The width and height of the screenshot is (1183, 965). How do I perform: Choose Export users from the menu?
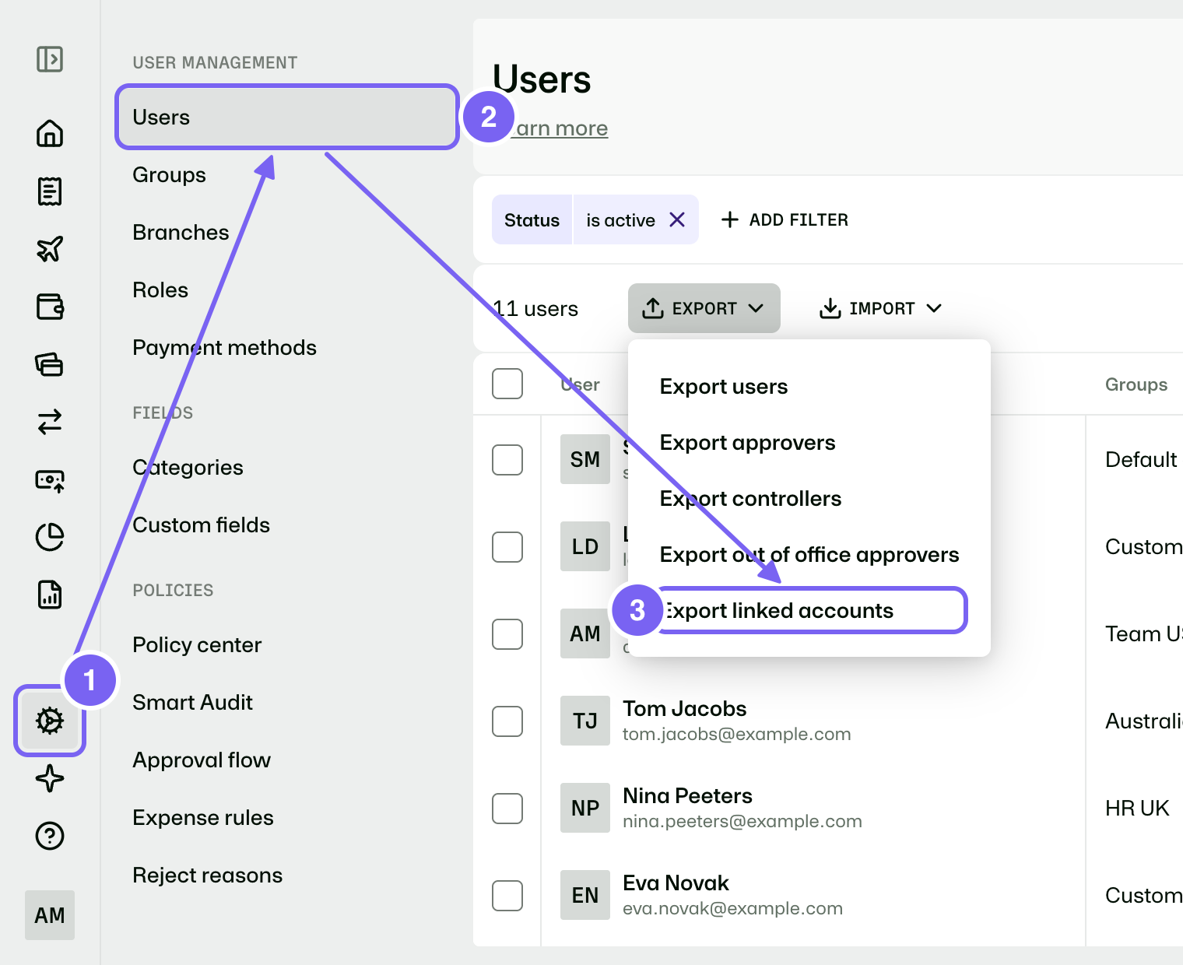pyautogui.click(x=724, y=387)
